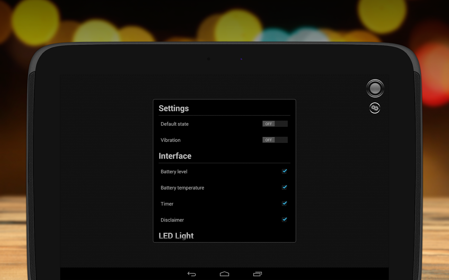Select the blue checkmark beside Timer
Viewport: 449px width, 280px height.
[284, 203]
